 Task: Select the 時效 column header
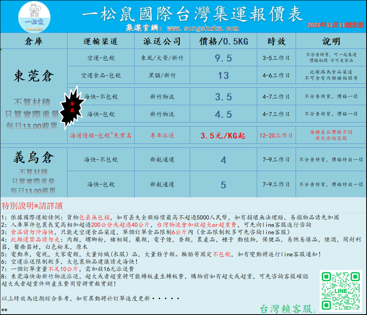click(277, 42)
